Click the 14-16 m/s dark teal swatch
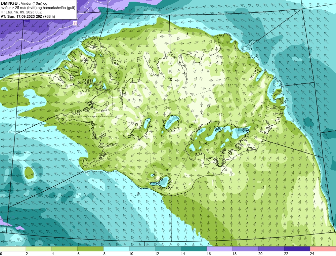This screenshot has width=336, height=256. [x=194, y=249]
